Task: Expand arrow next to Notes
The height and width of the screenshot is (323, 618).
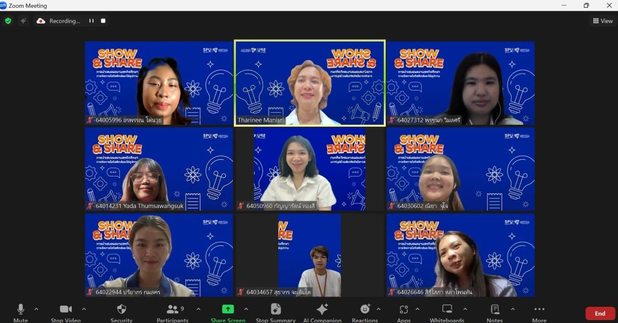Action: [x=513, y=309]
